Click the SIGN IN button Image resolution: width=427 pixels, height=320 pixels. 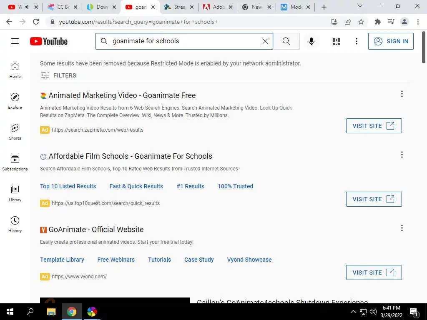391,41
